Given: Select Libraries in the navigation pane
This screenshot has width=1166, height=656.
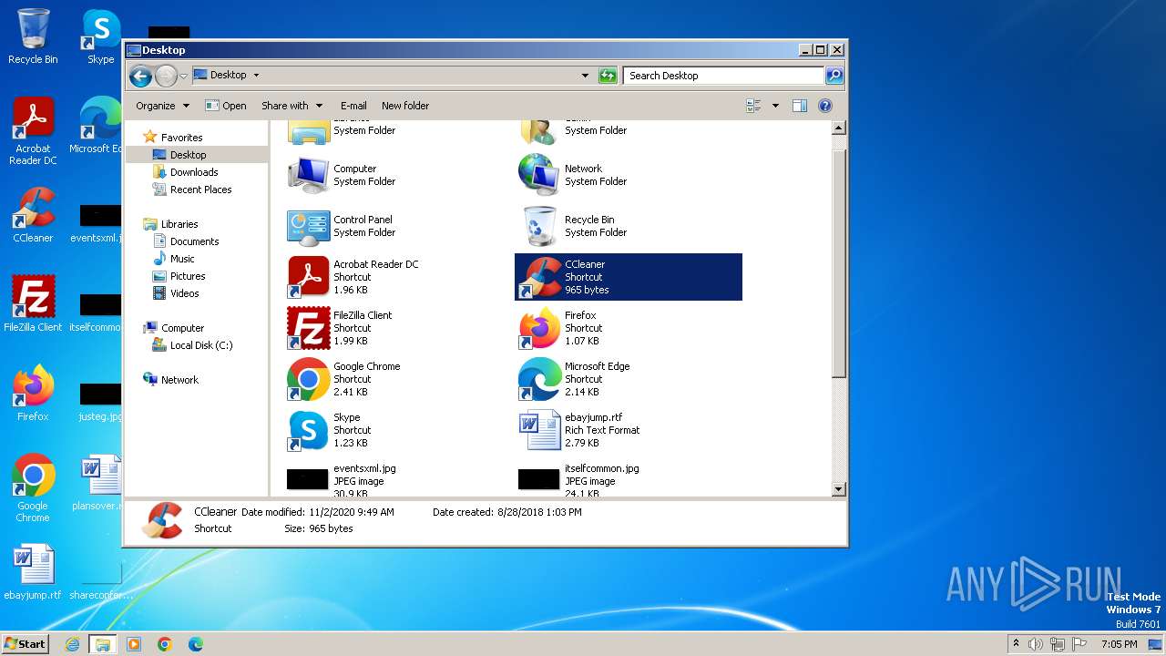Looking at the screenshot, I should click(179, 224).
